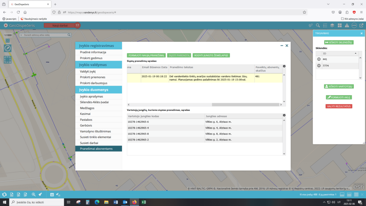
Task: Select the draw/edit pencil tool on map
Action: [8, 48]
